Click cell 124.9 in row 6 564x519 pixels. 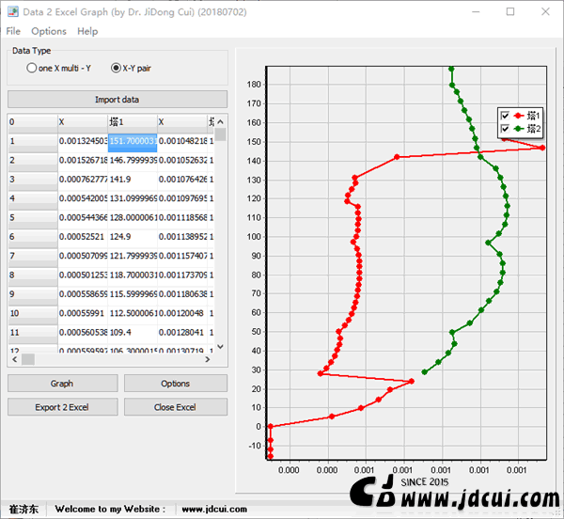pos(133,237)
